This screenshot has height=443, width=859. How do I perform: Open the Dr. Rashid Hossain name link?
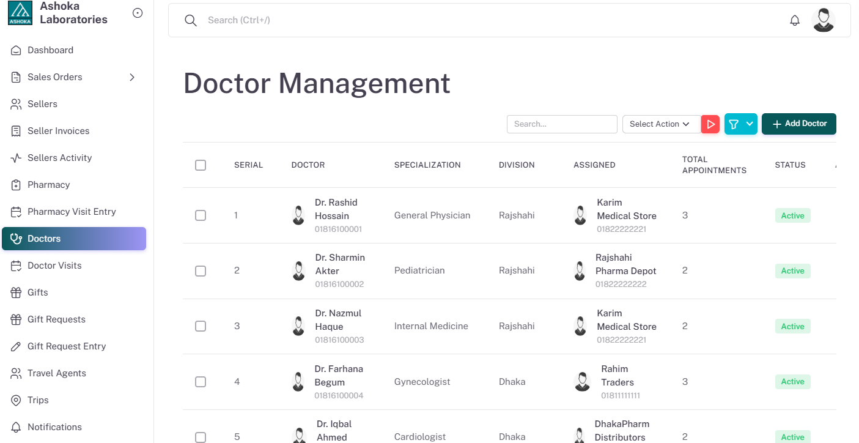(336, 209)
